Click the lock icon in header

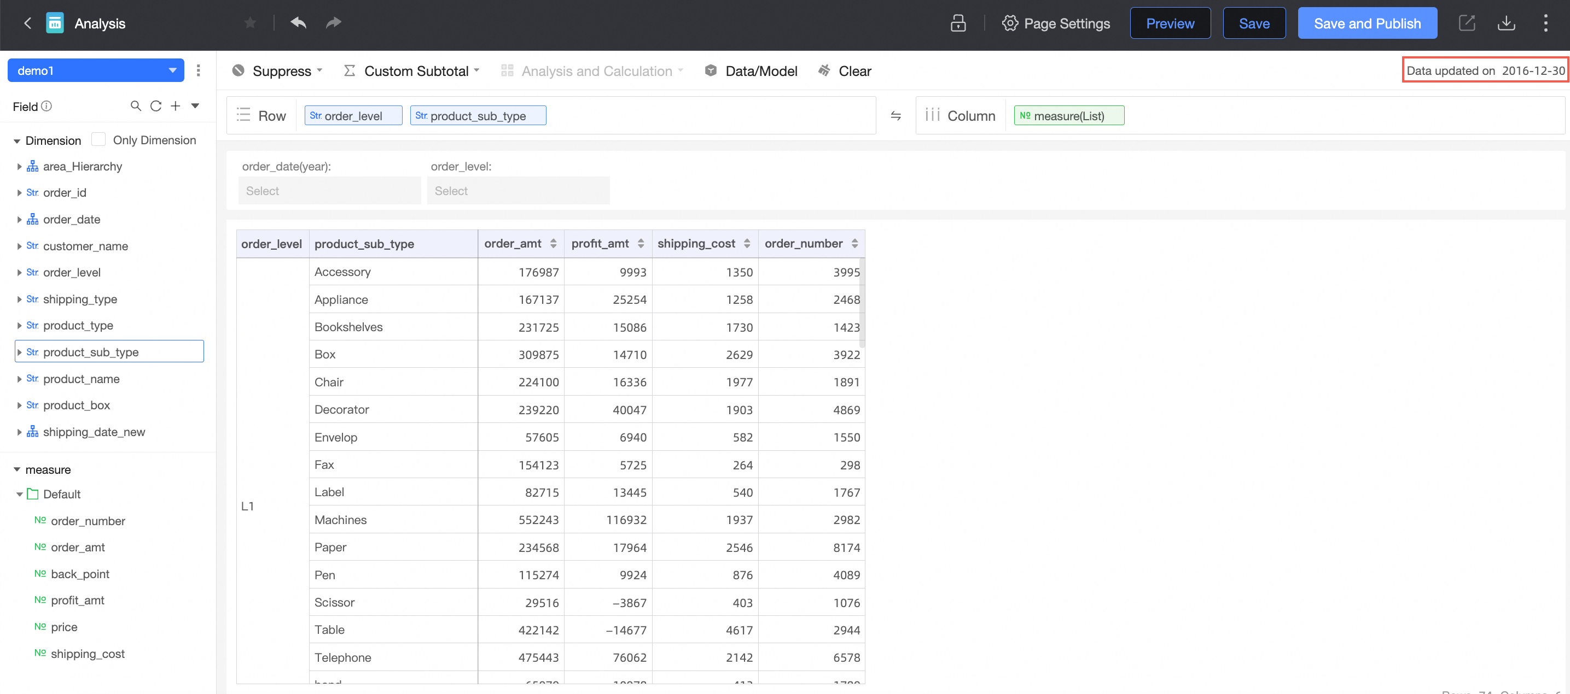coord(958,23)
